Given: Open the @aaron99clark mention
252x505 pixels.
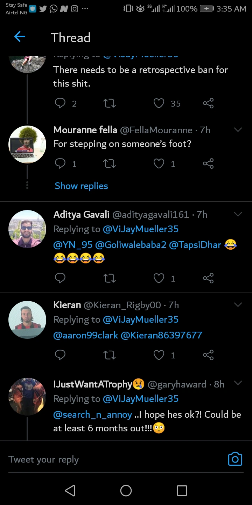Looking at the screenshot, I should pos(85,335).
